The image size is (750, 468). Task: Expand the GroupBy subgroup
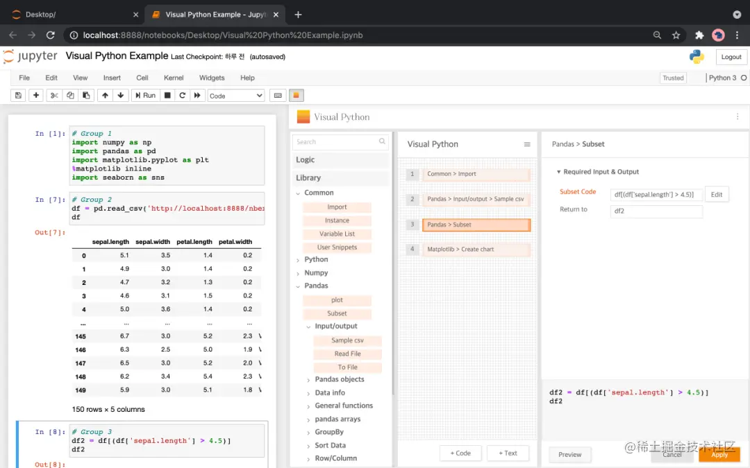(308, 433)
